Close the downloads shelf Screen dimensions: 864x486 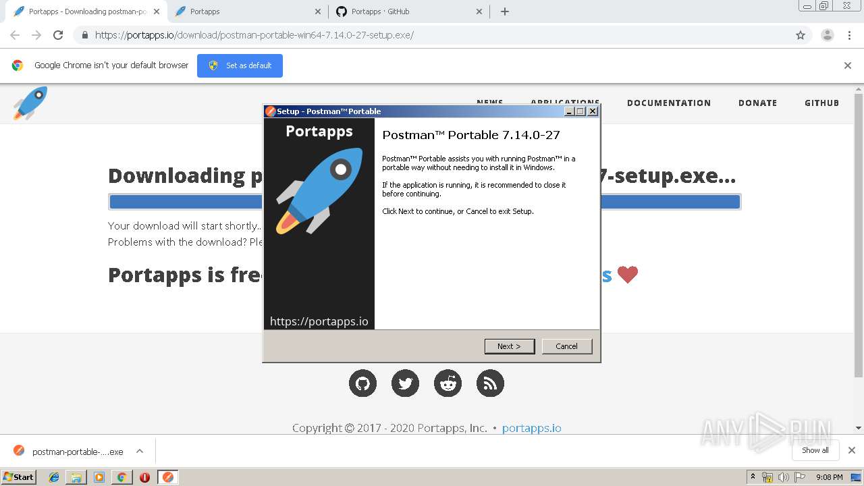tap(852, 450)
